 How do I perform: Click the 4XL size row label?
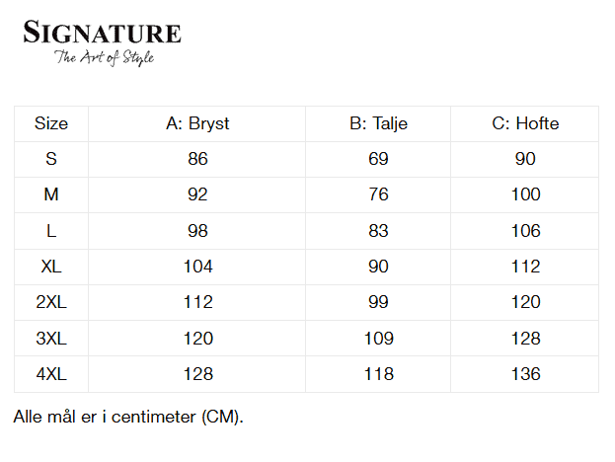pyautogui.click(x=51, y=374)
